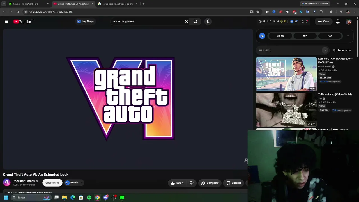This screenshot has width=359, height=202.
Task: Open the Chrome tab search dropdown
Action: [4, 4]
